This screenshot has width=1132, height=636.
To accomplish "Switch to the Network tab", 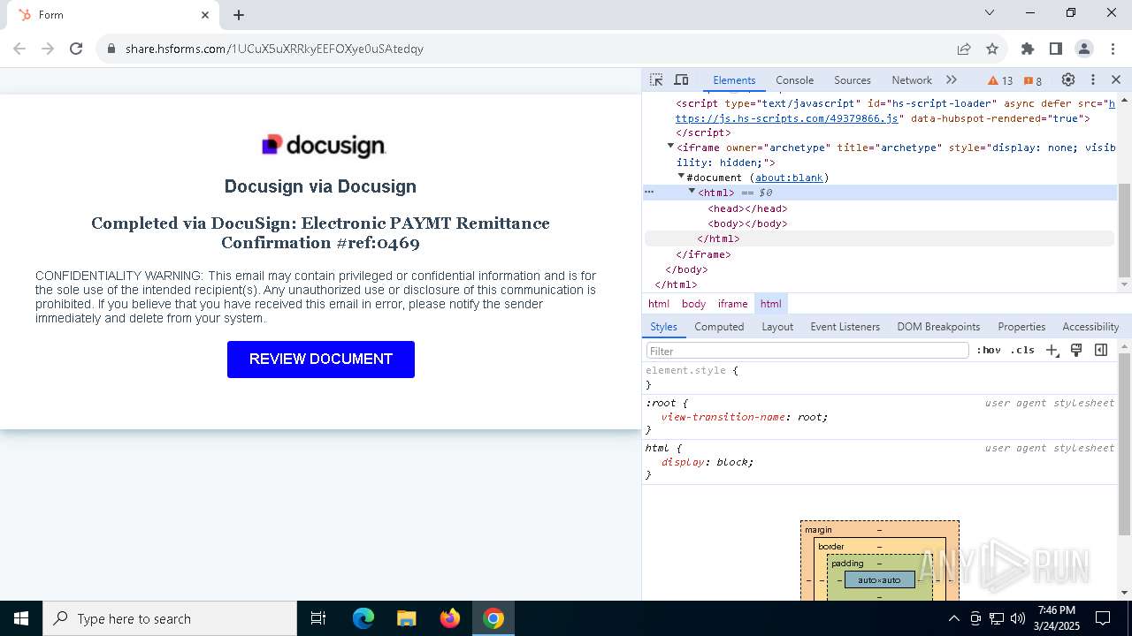I will coord(912,80).
